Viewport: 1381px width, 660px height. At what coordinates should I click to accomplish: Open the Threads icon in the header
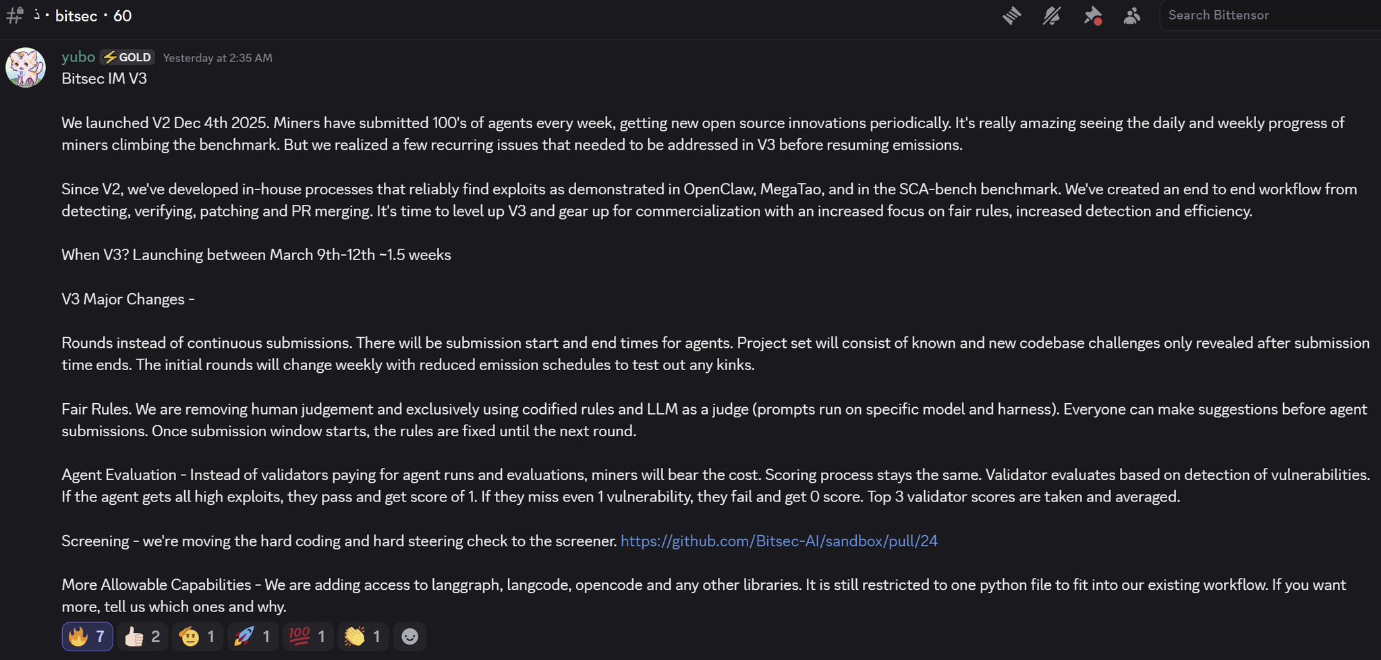pos(1011,16)
